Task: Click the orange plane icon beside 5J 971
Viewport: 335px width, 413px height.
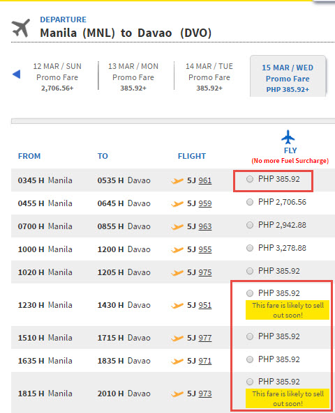Action: coord(177,361)
